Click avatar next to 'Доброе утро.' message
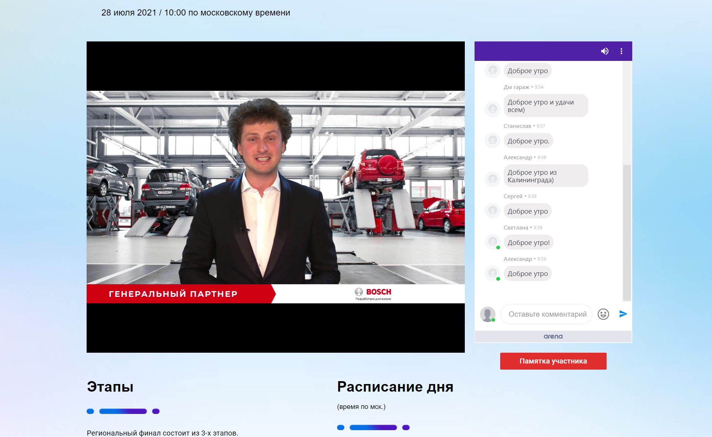This screenshot has width=712, height=437. [x=493, y=140]
